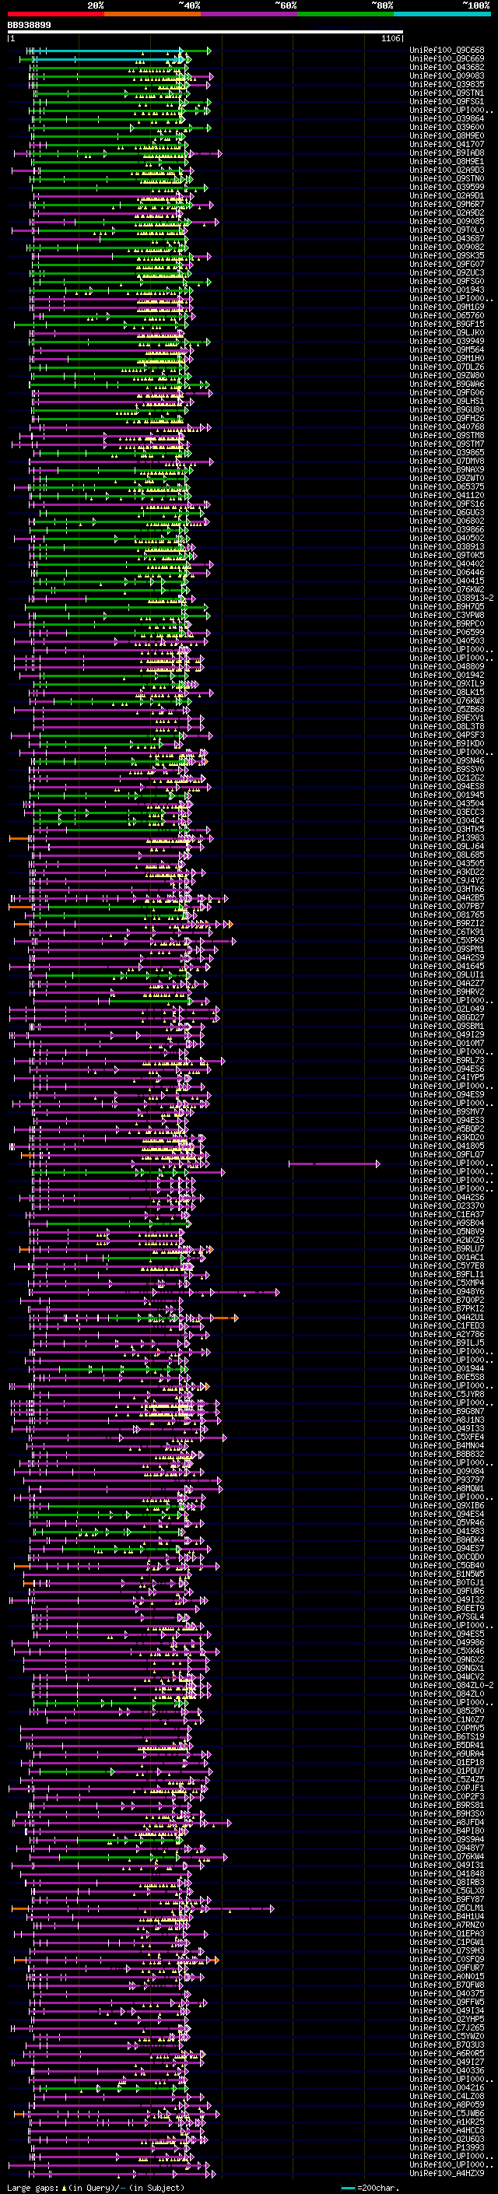This screenshot has height=2194, width=498.
Task: Select hit label UniRef100_Q9FLQ7
Action: tap(447, 1155)
